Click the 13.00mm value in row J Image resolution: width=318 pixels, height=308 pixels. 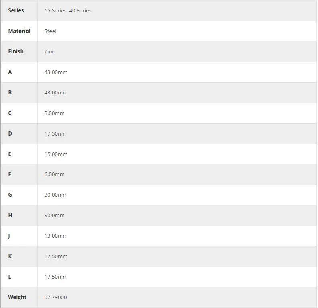click(56, 236)
